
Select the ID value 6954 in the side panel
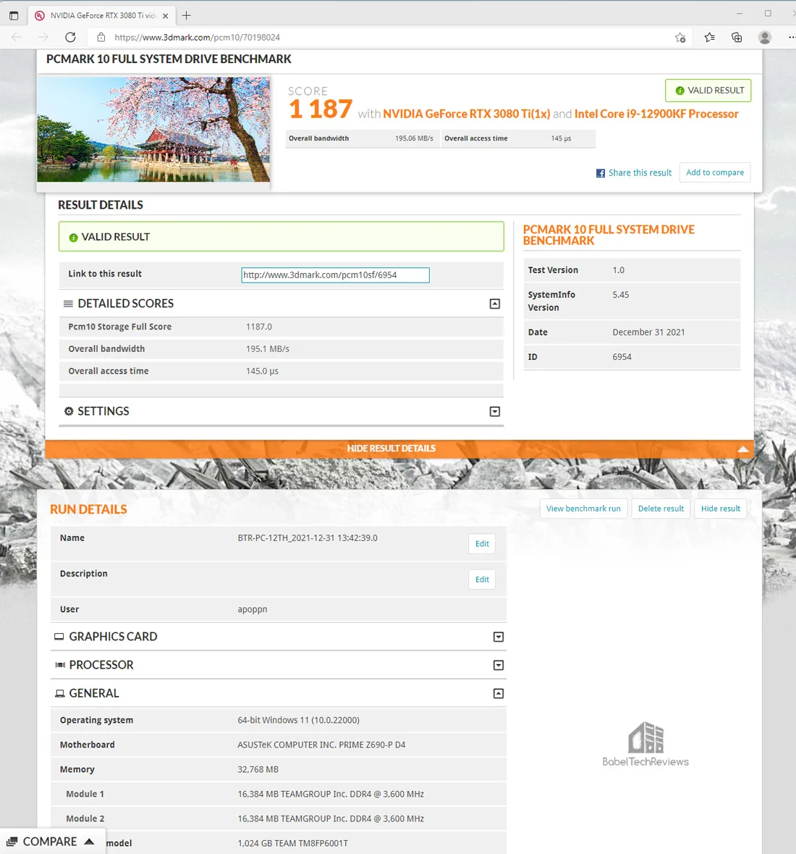pos(622,357)
